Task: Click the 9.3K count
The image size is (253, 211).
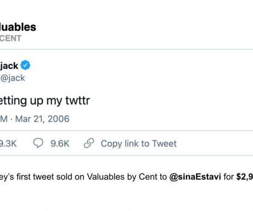Action: [x=8, y=143]
